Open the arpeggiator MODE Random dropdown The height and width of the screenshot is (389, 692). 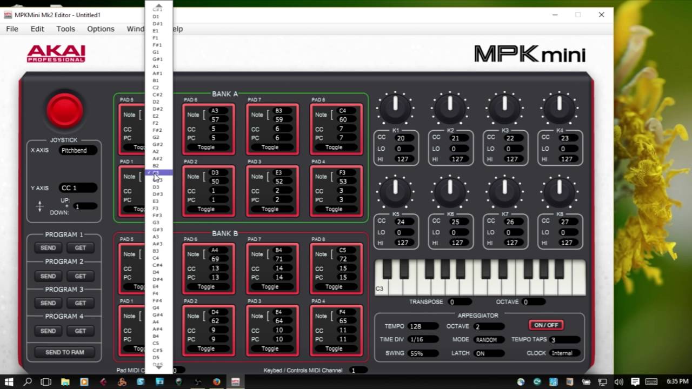[488, 340]
